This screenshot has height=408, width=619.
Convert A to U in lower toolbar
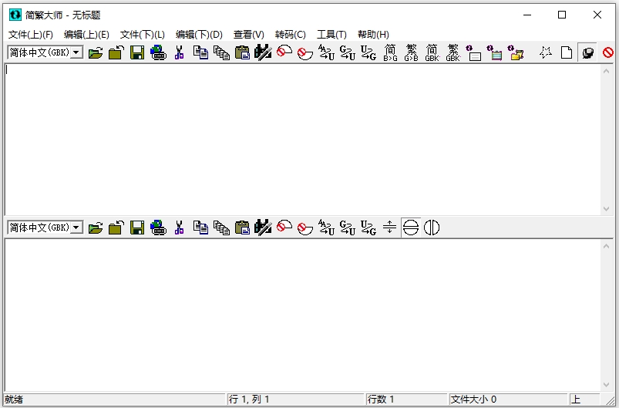[326, 228]
